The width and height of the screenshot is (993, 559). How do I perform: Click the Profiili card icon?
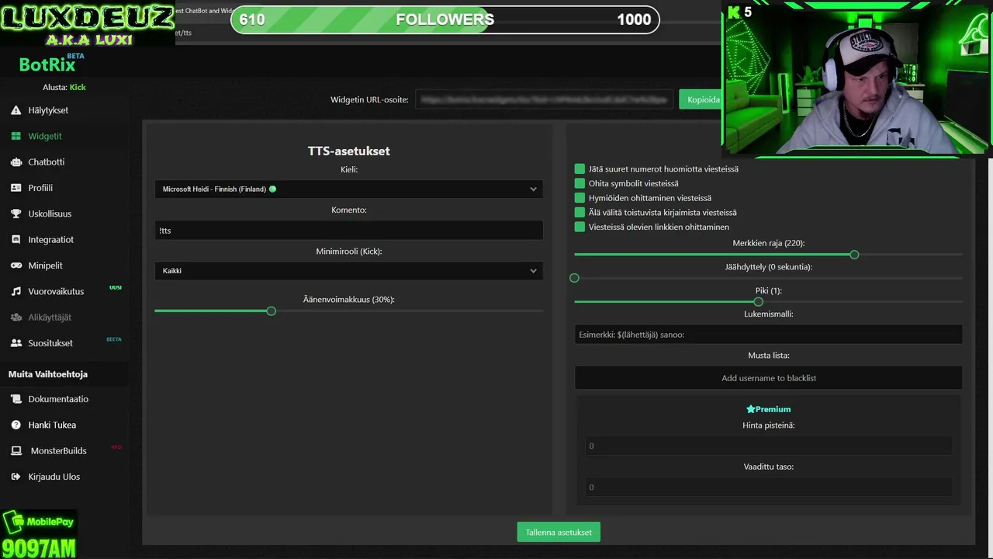[x=16, y=188]
